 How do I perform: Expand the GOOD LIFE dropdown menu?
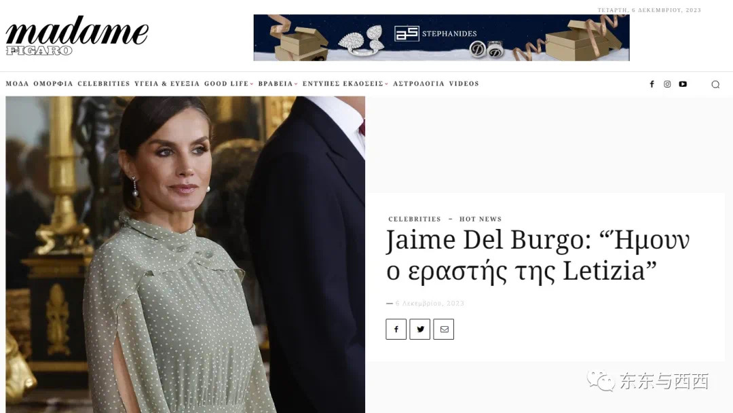(x=229, y=84)
